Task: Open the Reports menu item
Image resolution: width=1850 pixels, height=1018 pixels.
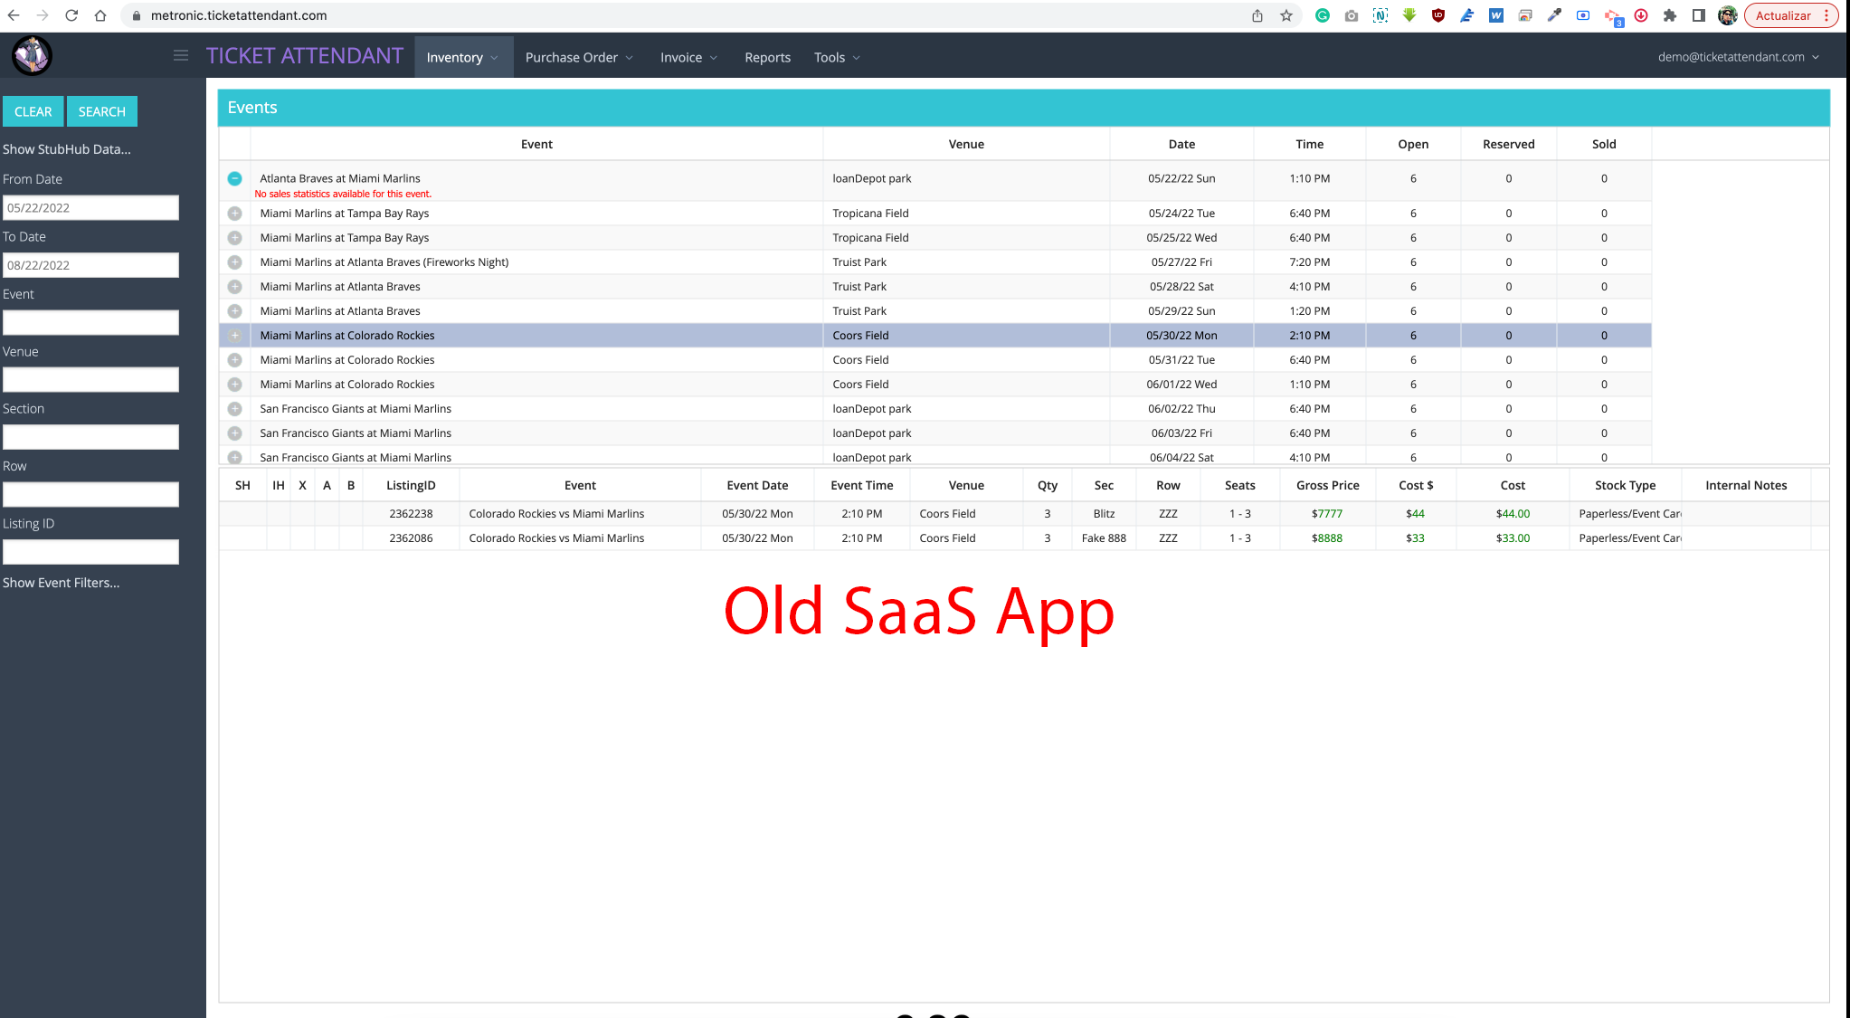Action: [767, 57]
